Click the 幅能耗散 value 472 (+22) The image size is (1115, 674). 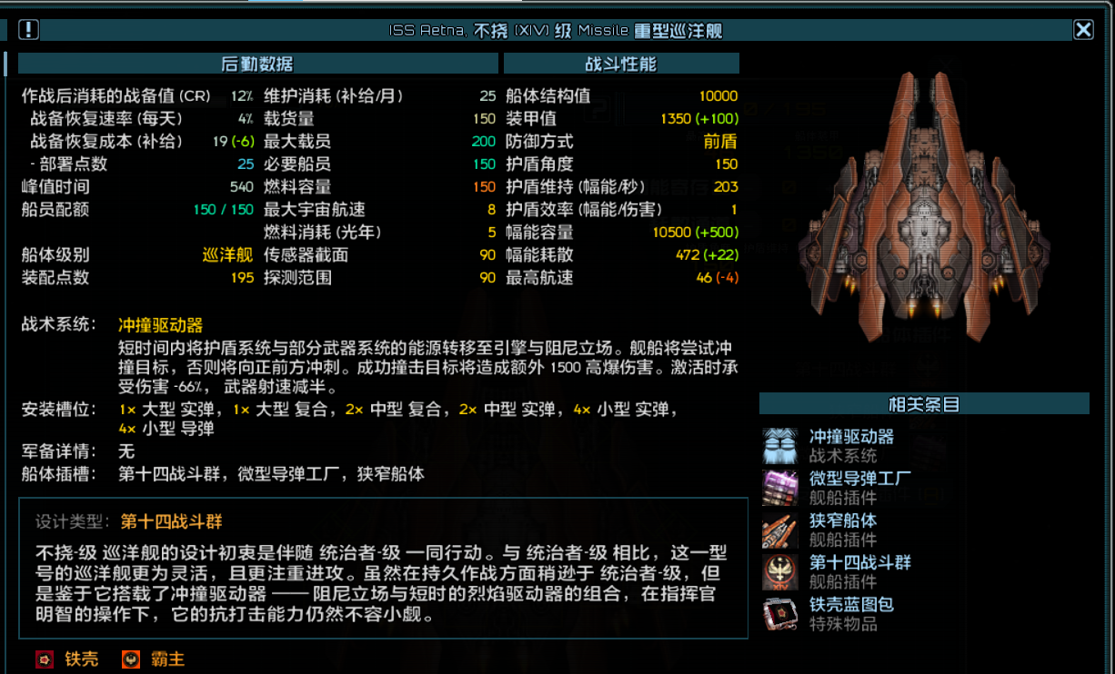[x=707, y=255]
